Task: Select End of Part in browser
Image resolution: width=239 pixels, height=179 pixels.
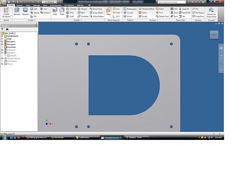Action: (x=11, y=47)
